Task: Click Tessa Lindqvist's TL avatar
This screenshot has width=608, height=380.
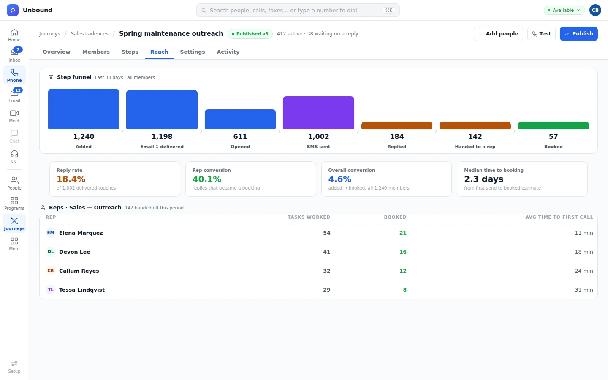Action: point(51,290)
